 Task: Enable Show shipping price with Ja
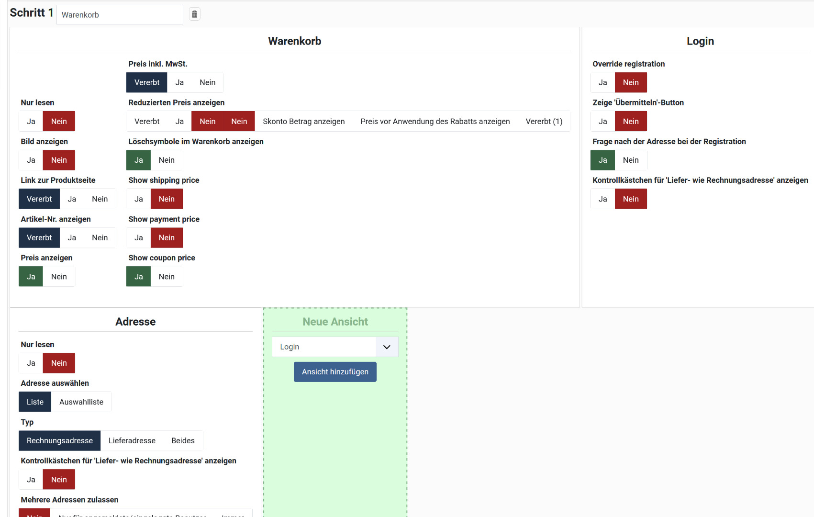tap(139, 199)
